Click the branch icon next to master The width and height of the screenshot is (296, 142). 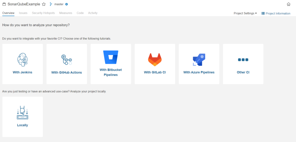point(51,4)
